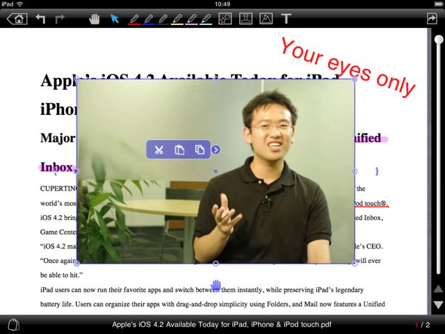Check the Wi-Fi status icon
Image resolution: width=445 pixels, height=334 pixels.
click(19, 4)
